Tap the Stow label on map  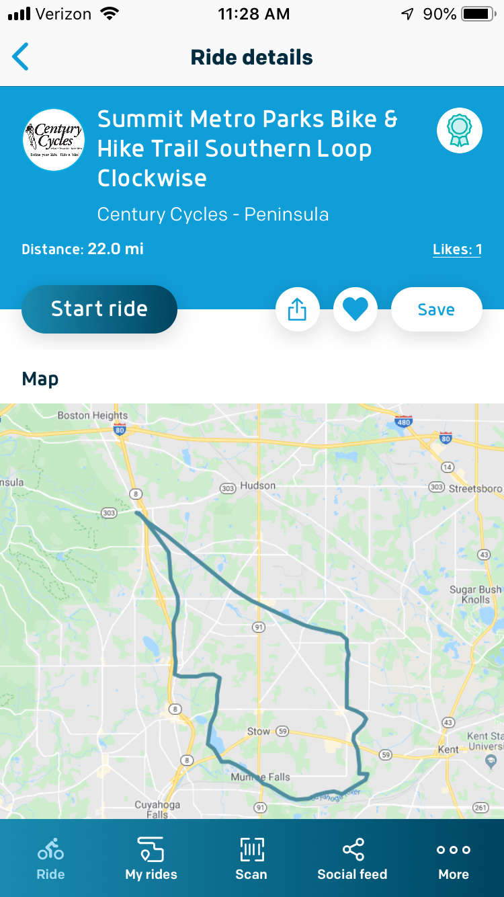click(259, 731)
